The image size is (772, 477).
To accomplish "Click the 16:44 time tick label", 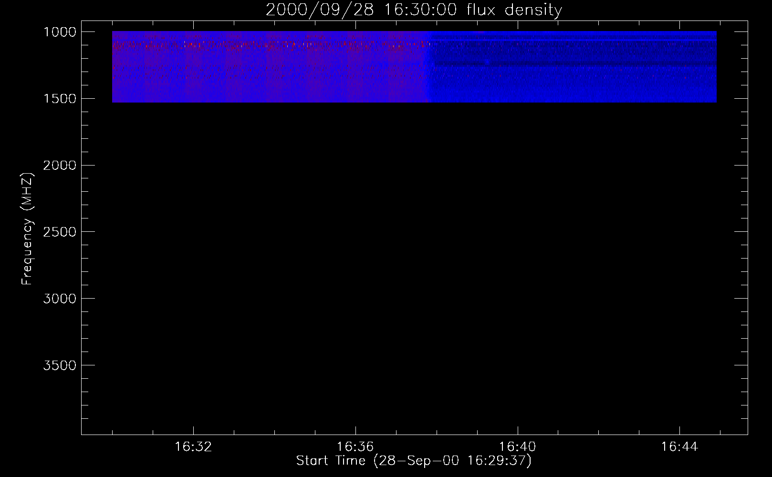I will point(679,447).
